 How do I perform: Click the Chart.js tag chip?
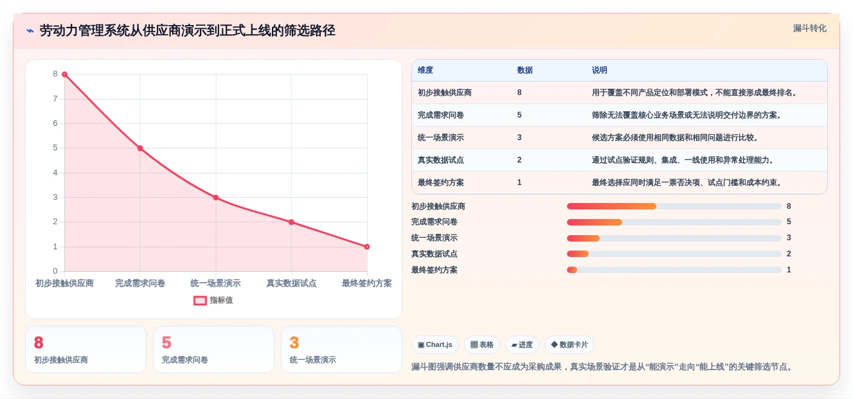[x=435, y=344]
